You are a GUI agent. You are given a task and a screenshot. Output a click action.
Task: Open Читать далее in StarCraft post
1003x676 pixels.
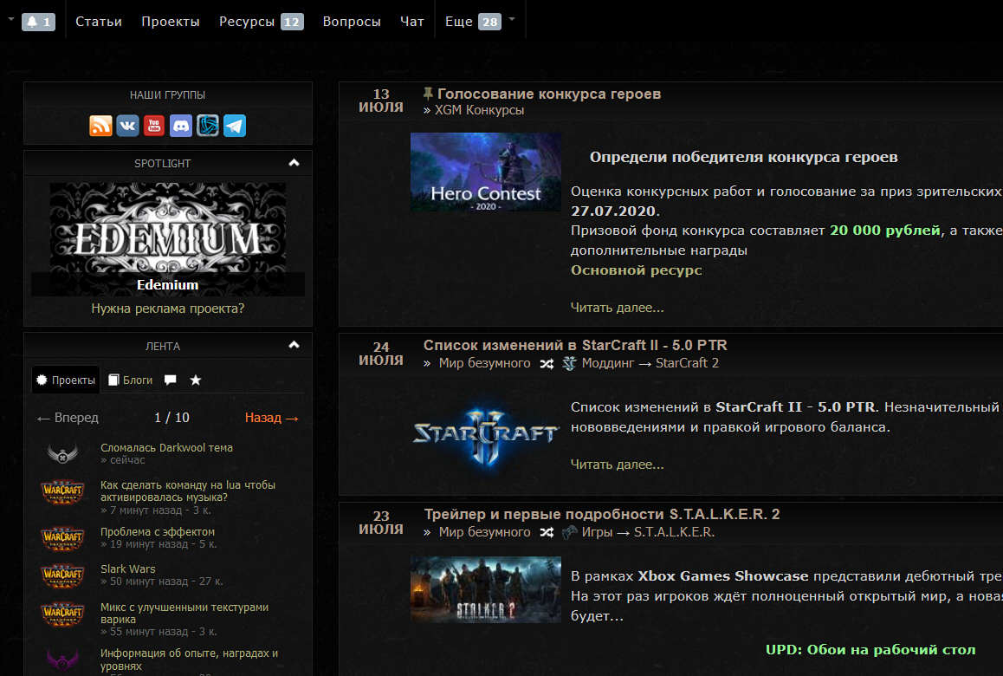(618, 465)
